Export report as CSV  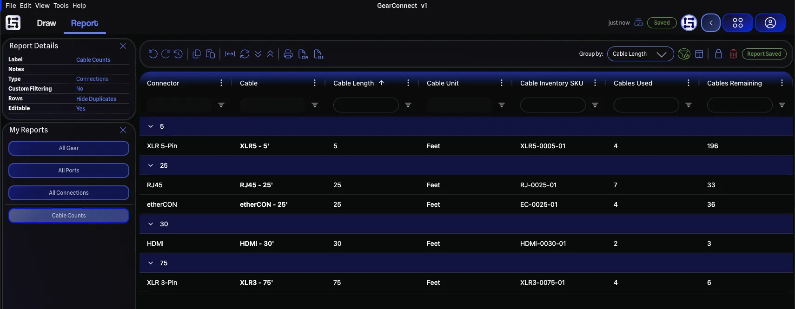pos(303,54)
